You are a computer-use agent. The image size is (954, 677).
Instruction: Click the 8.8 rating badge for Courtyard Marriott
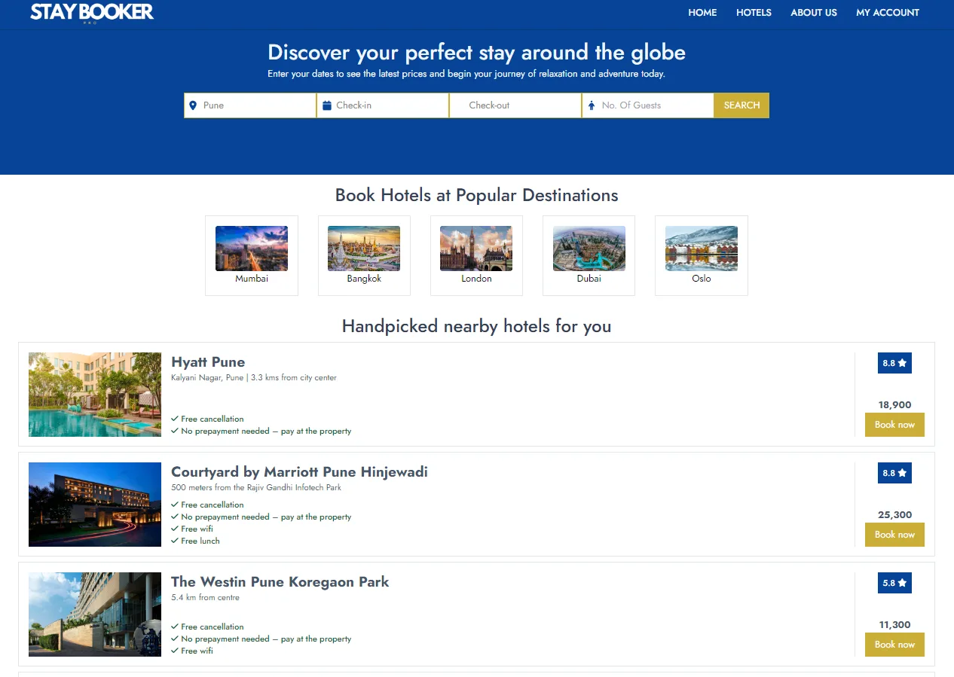pyautogui.click(x=894, y=473)
